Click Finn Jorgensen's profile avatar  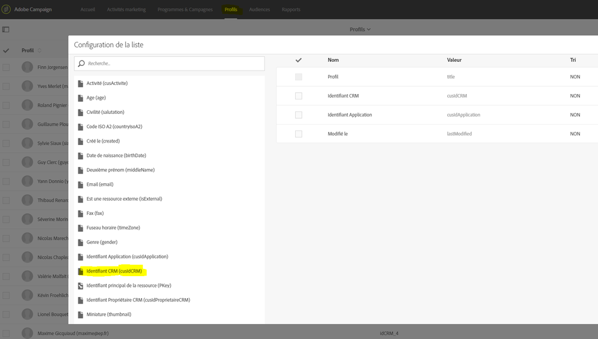(x=27, y=67)
